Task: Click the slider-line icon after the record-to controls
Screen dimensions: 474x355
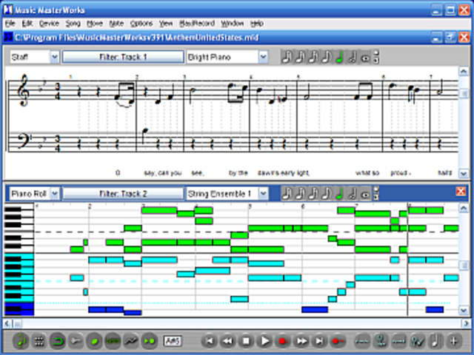Action: point(362,341)
